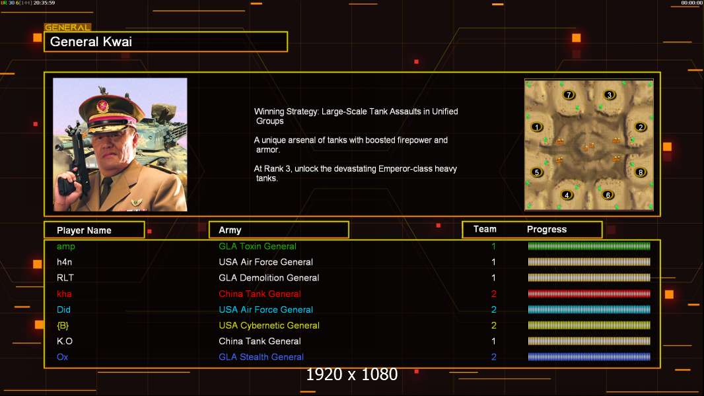Image resolution: width=704 pixels, height=396 pixels.
Task: Click start position 4 on the map
Action: pos(567,195)
